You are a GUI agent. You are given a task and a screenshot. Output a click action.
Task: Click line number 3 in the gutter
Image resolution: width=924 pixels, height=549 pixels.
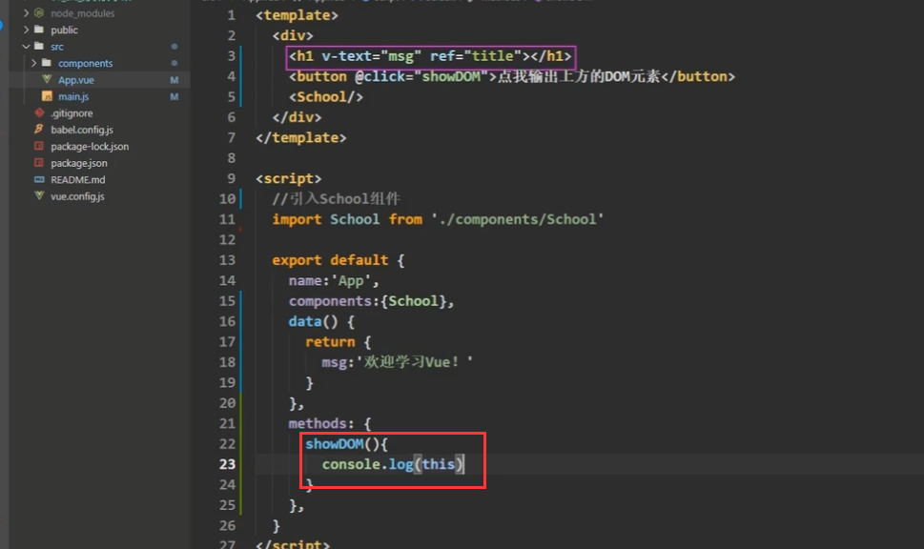(x=231, y=55)
